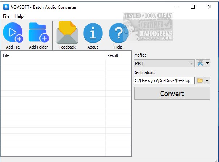219x162 pixels.
Task: Open profile settings tools icon
Action: pos(200,63)
